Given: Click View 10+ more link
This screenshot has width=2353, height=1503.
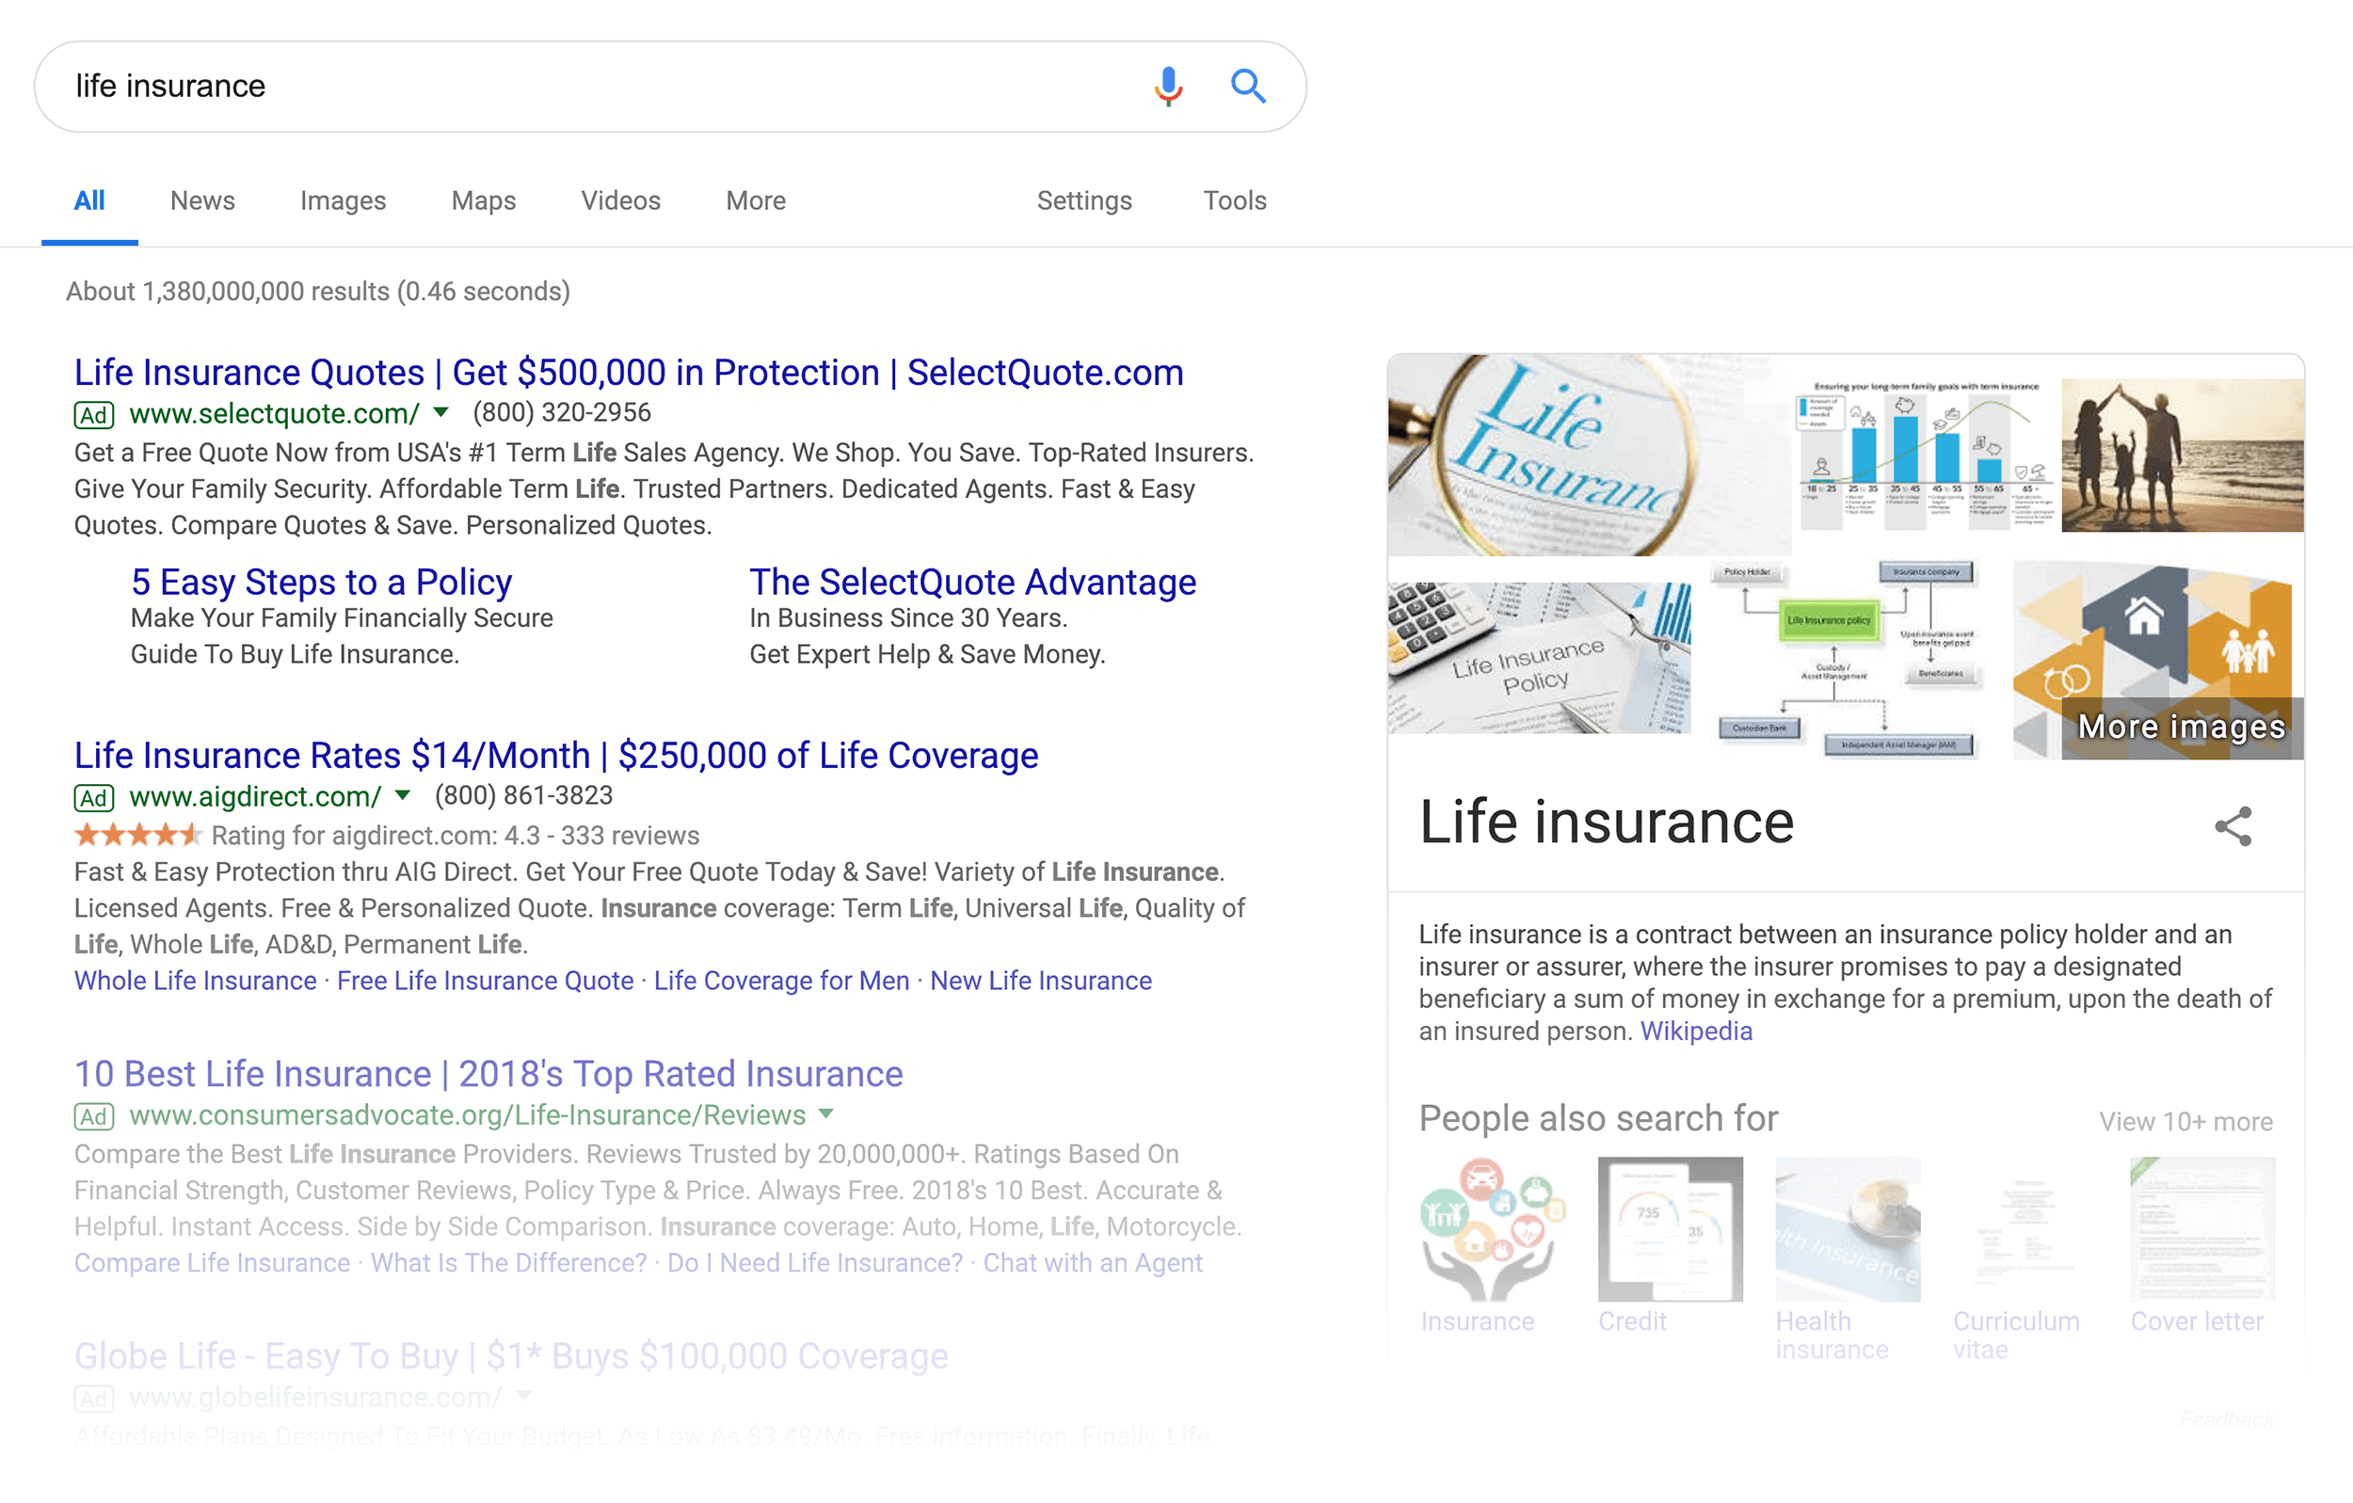Looking at the screenshot, I should tap(2185, 1121).
